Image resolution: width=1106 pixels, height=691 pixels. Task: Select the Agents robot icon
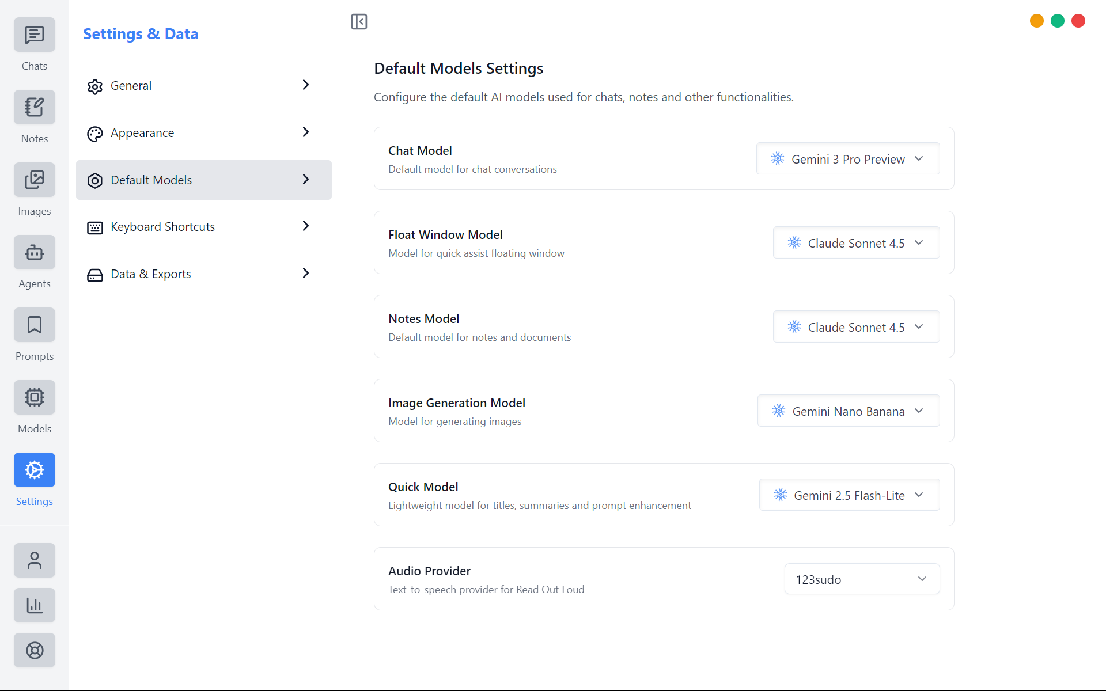point(35,253)
